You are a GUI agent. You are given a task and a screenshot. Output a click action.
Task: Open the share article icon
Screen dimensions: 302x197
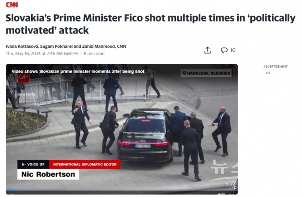(208, 50)
